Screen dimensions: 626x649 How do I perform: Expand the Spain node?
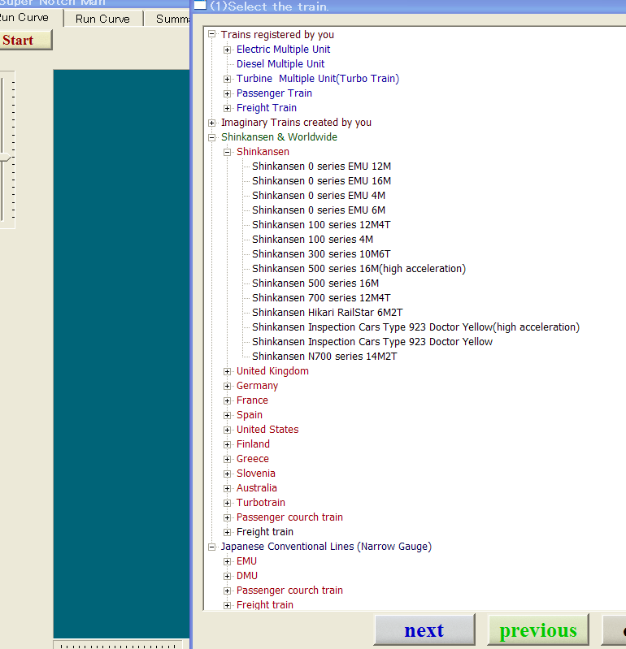click(x=227, y=415)
